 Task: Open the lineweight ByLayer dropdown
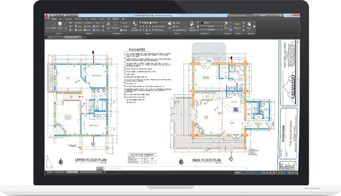[x=211, y=26]
